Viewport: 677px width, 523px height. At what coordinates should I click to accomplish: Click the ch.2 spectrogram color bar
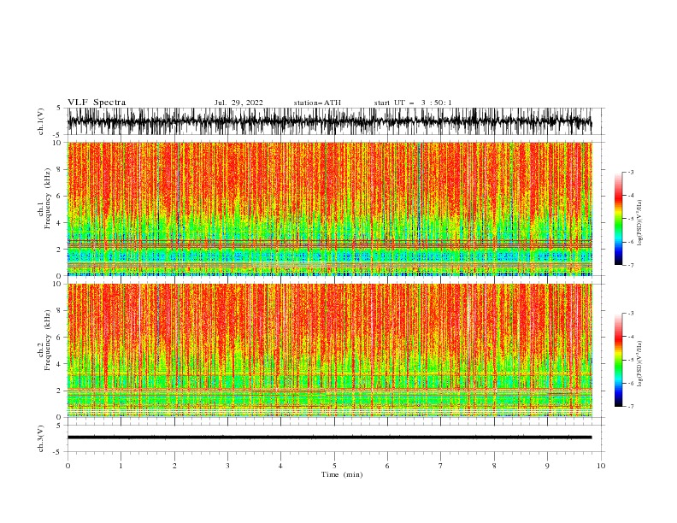[x=618, y=360]
